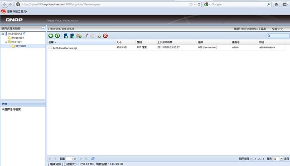
Task: Click the magnifier icon in the file search box
Action: [x=269, y=36]
